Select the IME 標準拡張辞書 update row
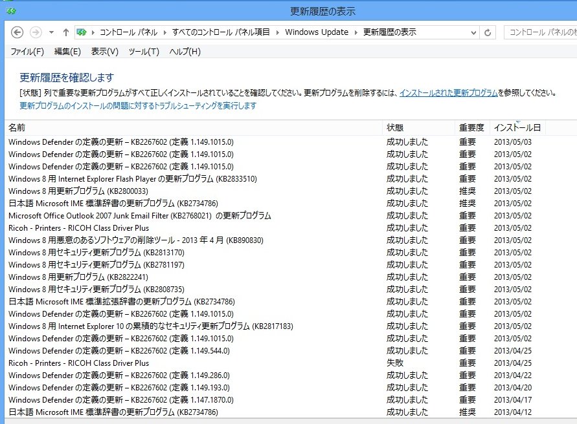This screenshot has width=577, height=424. point(276,302)
